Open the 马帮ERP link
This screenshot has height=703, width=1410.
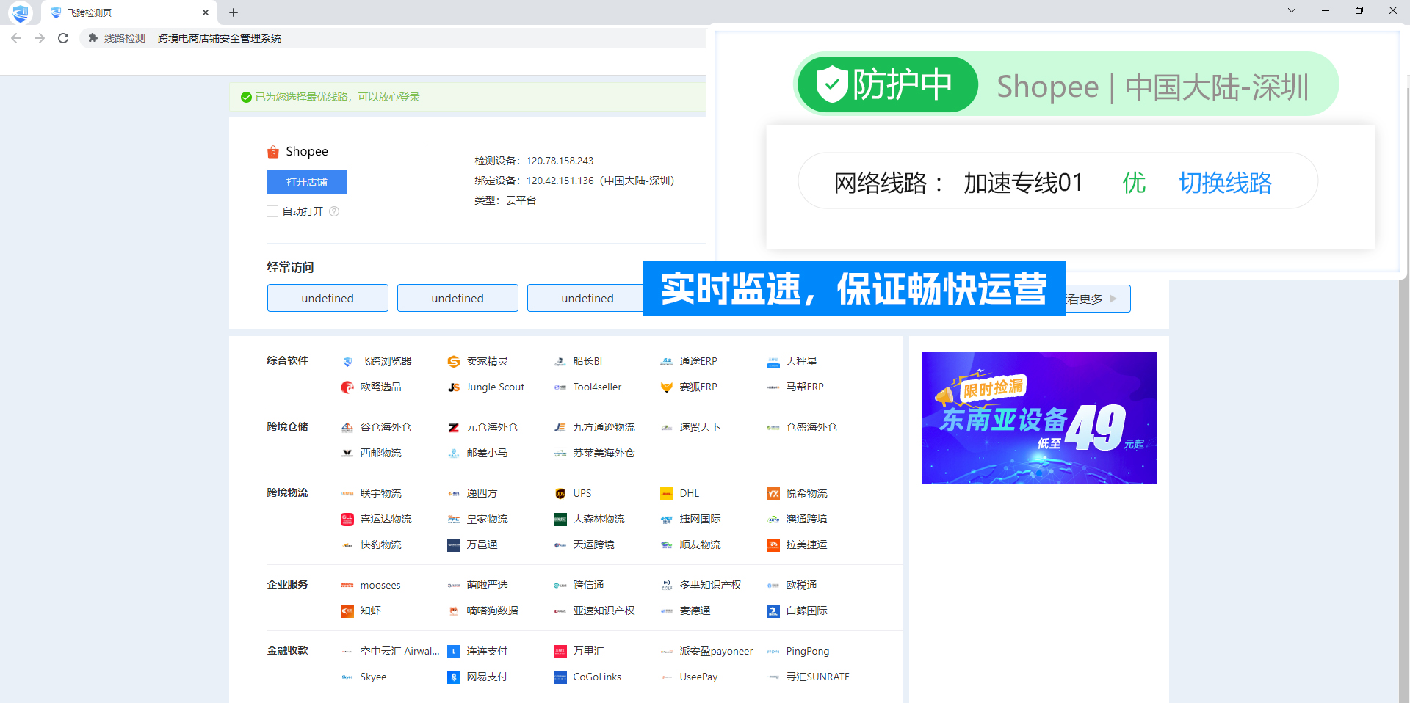805,387
